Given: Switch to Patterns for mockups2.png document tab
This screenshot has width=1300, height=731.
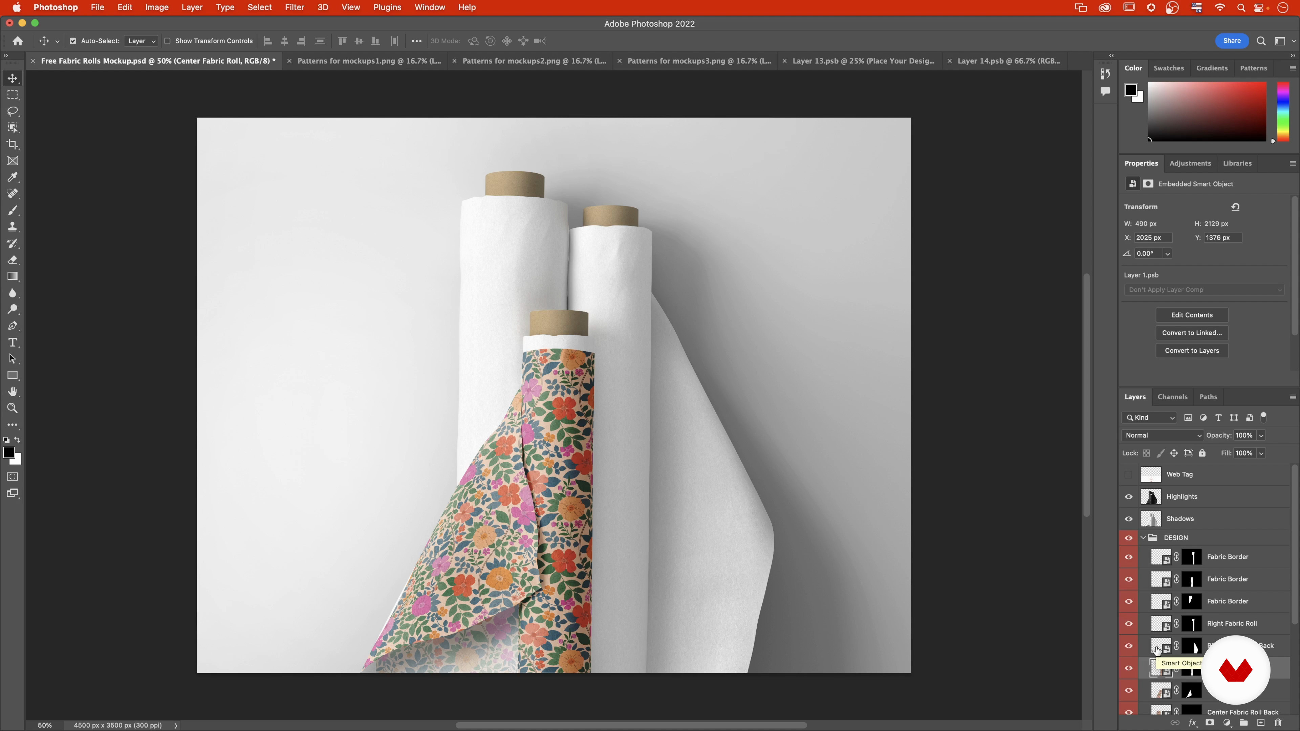Looking at the screenshot, I should coord(534,61).
